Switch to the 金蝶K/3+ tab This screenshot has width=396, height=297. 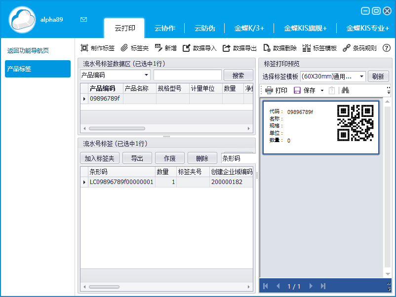point(249,28)
